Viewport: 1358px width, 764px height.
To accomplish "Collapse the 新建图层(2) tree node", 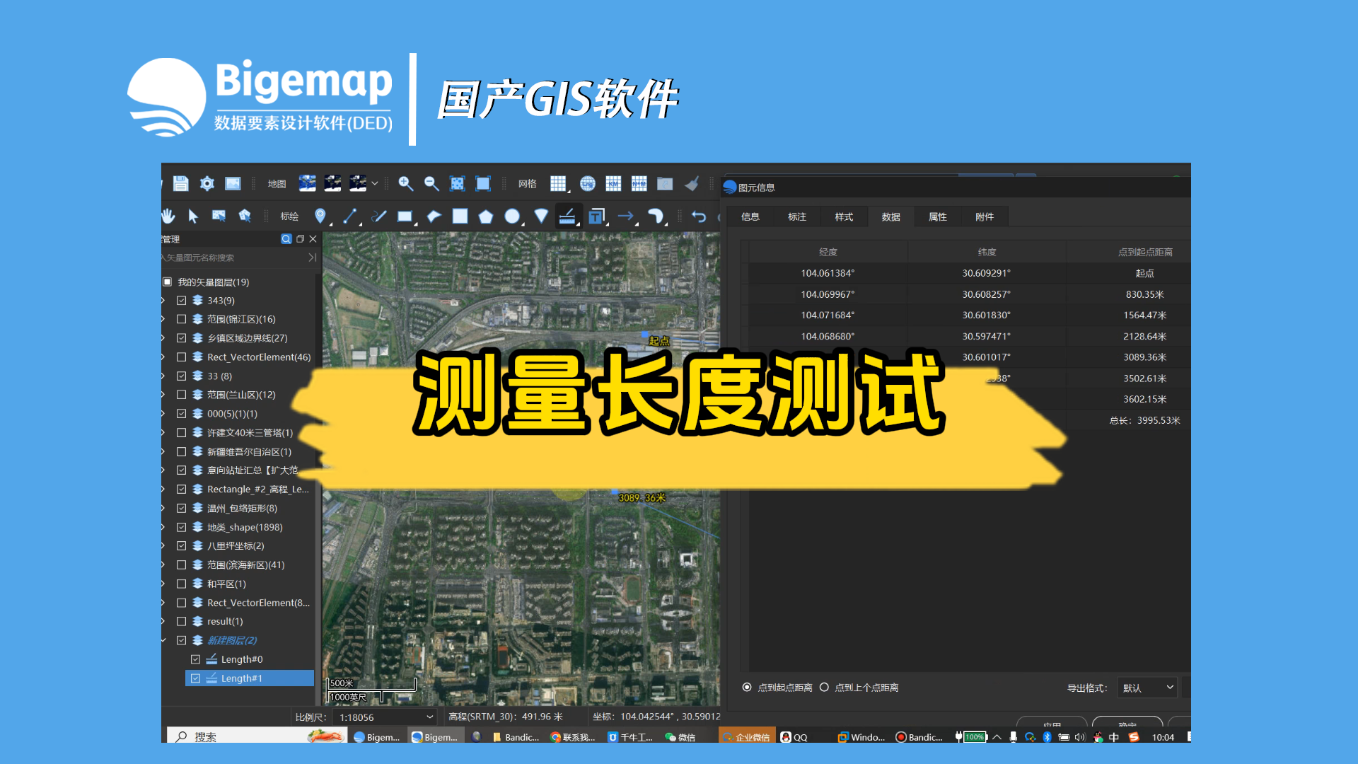I will (x=164, y=641).
